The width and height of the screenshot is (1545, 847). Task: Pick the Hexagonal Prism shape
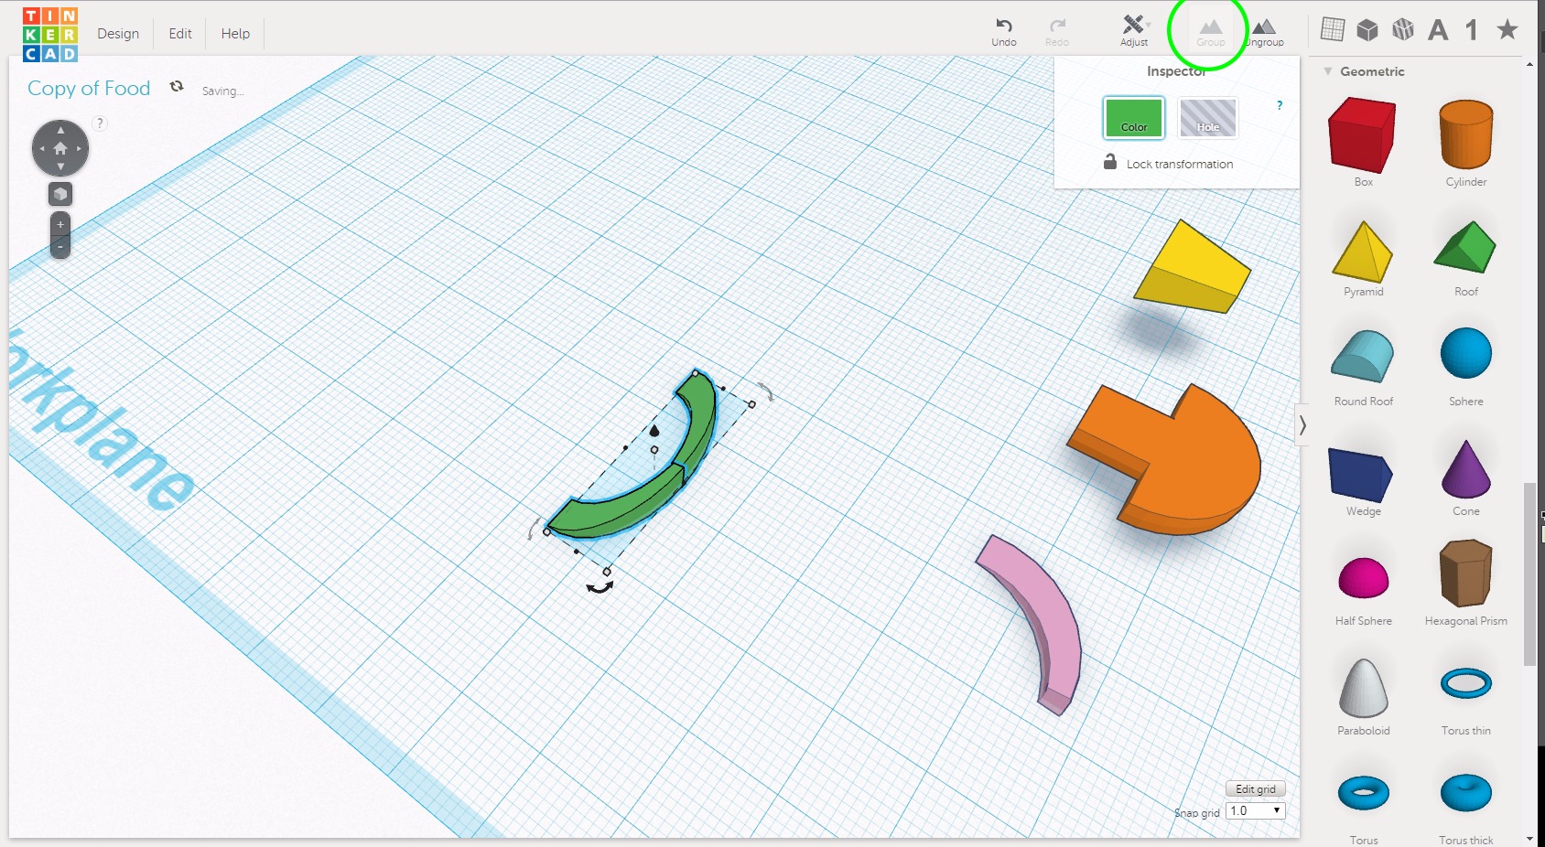click(1466, 574)
